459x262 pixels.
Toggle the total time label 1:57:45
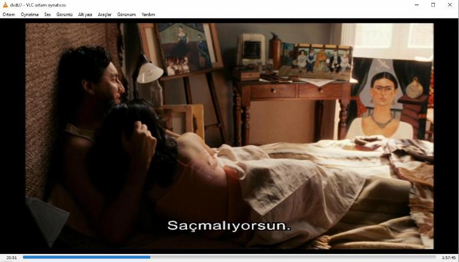[448, 257]
